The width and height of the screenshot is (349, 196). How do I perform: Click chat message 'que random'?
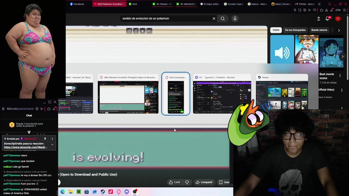19,161
